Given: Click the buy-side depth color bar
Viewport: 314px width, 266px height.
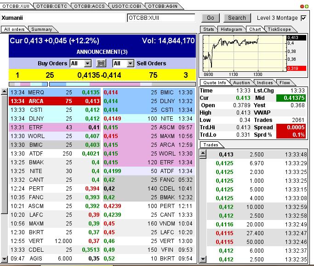Looking at the screenshot, I should [28, 84].
